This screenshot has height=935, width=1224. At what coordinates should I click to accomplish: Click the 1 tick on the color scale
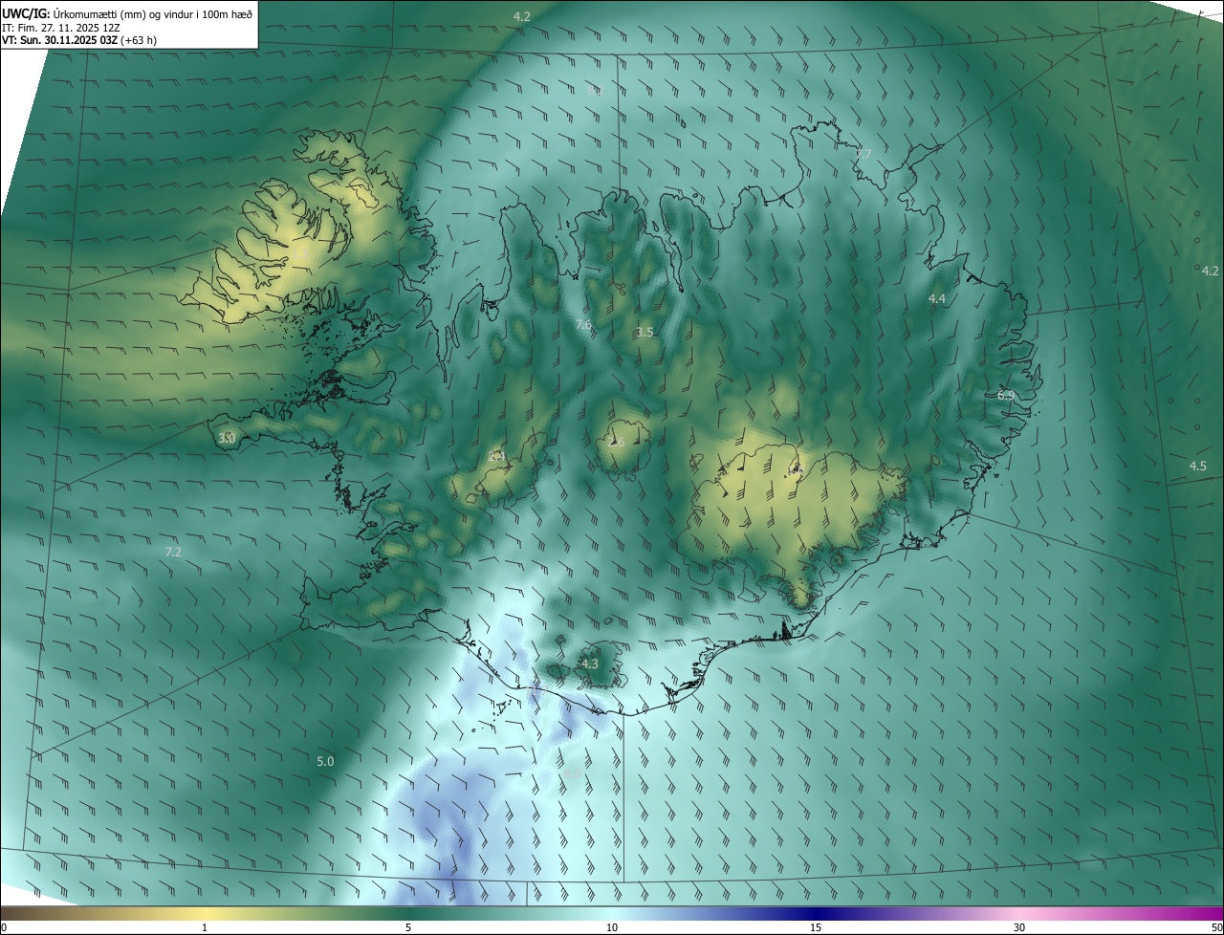pyautogui.click(x=205, y=927)
